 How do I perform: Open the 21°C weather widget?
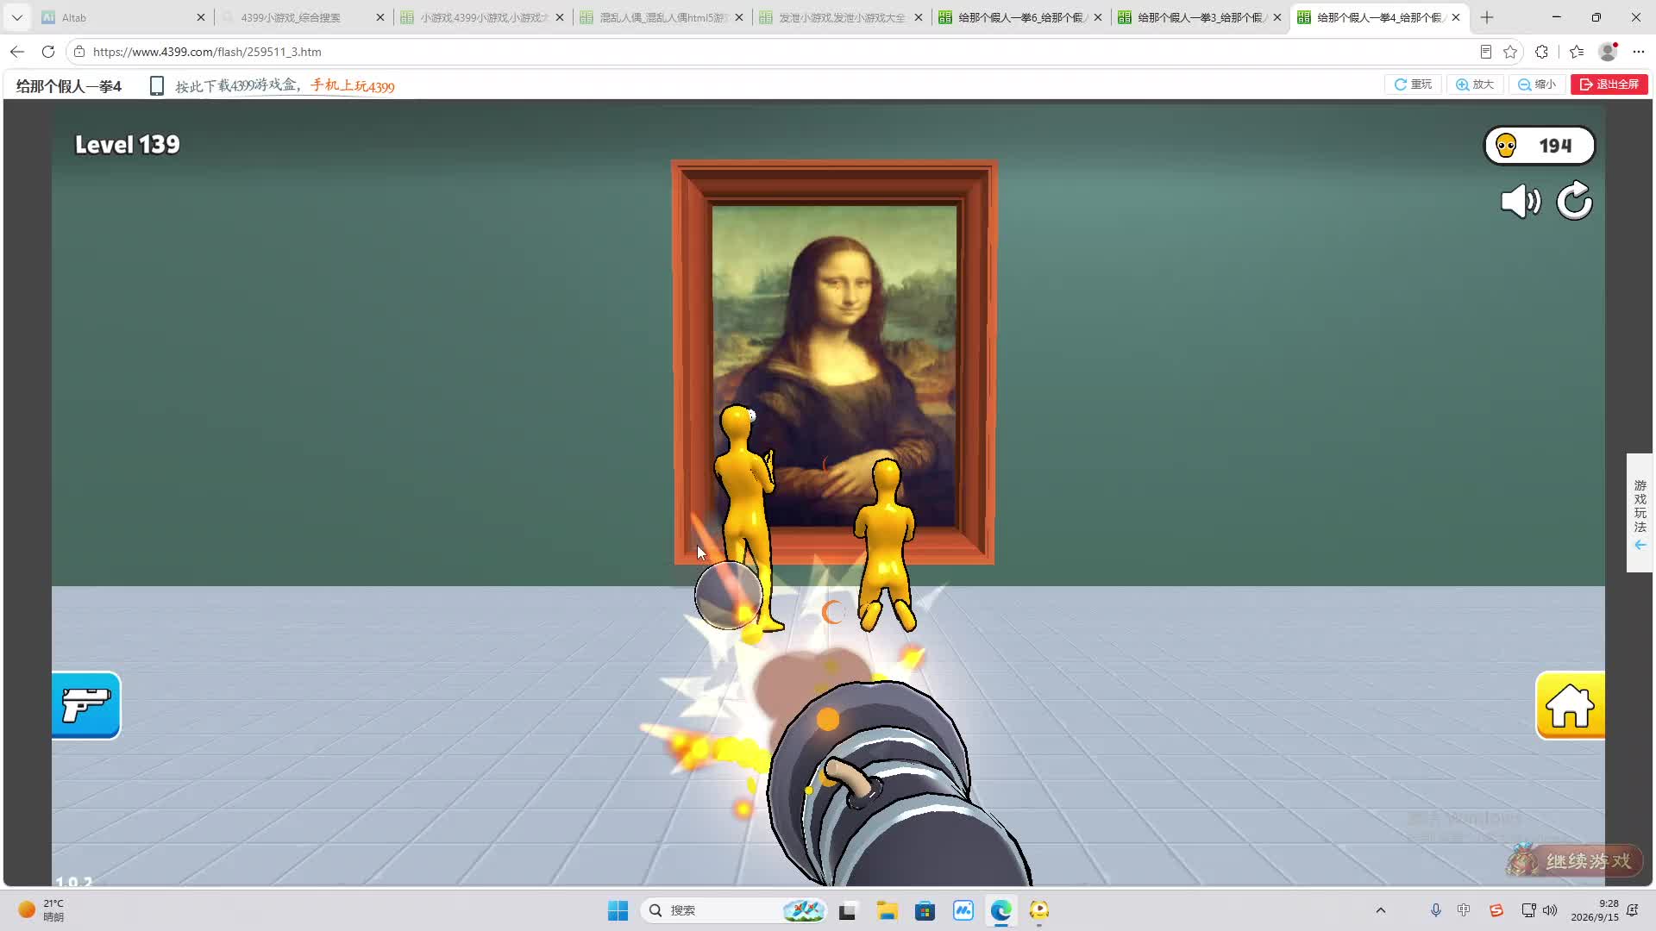click(x=41, y=910)
